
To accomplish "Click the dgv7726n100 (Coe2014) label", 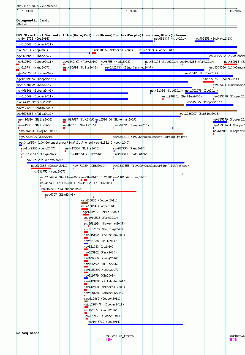I will click(34, 85).
